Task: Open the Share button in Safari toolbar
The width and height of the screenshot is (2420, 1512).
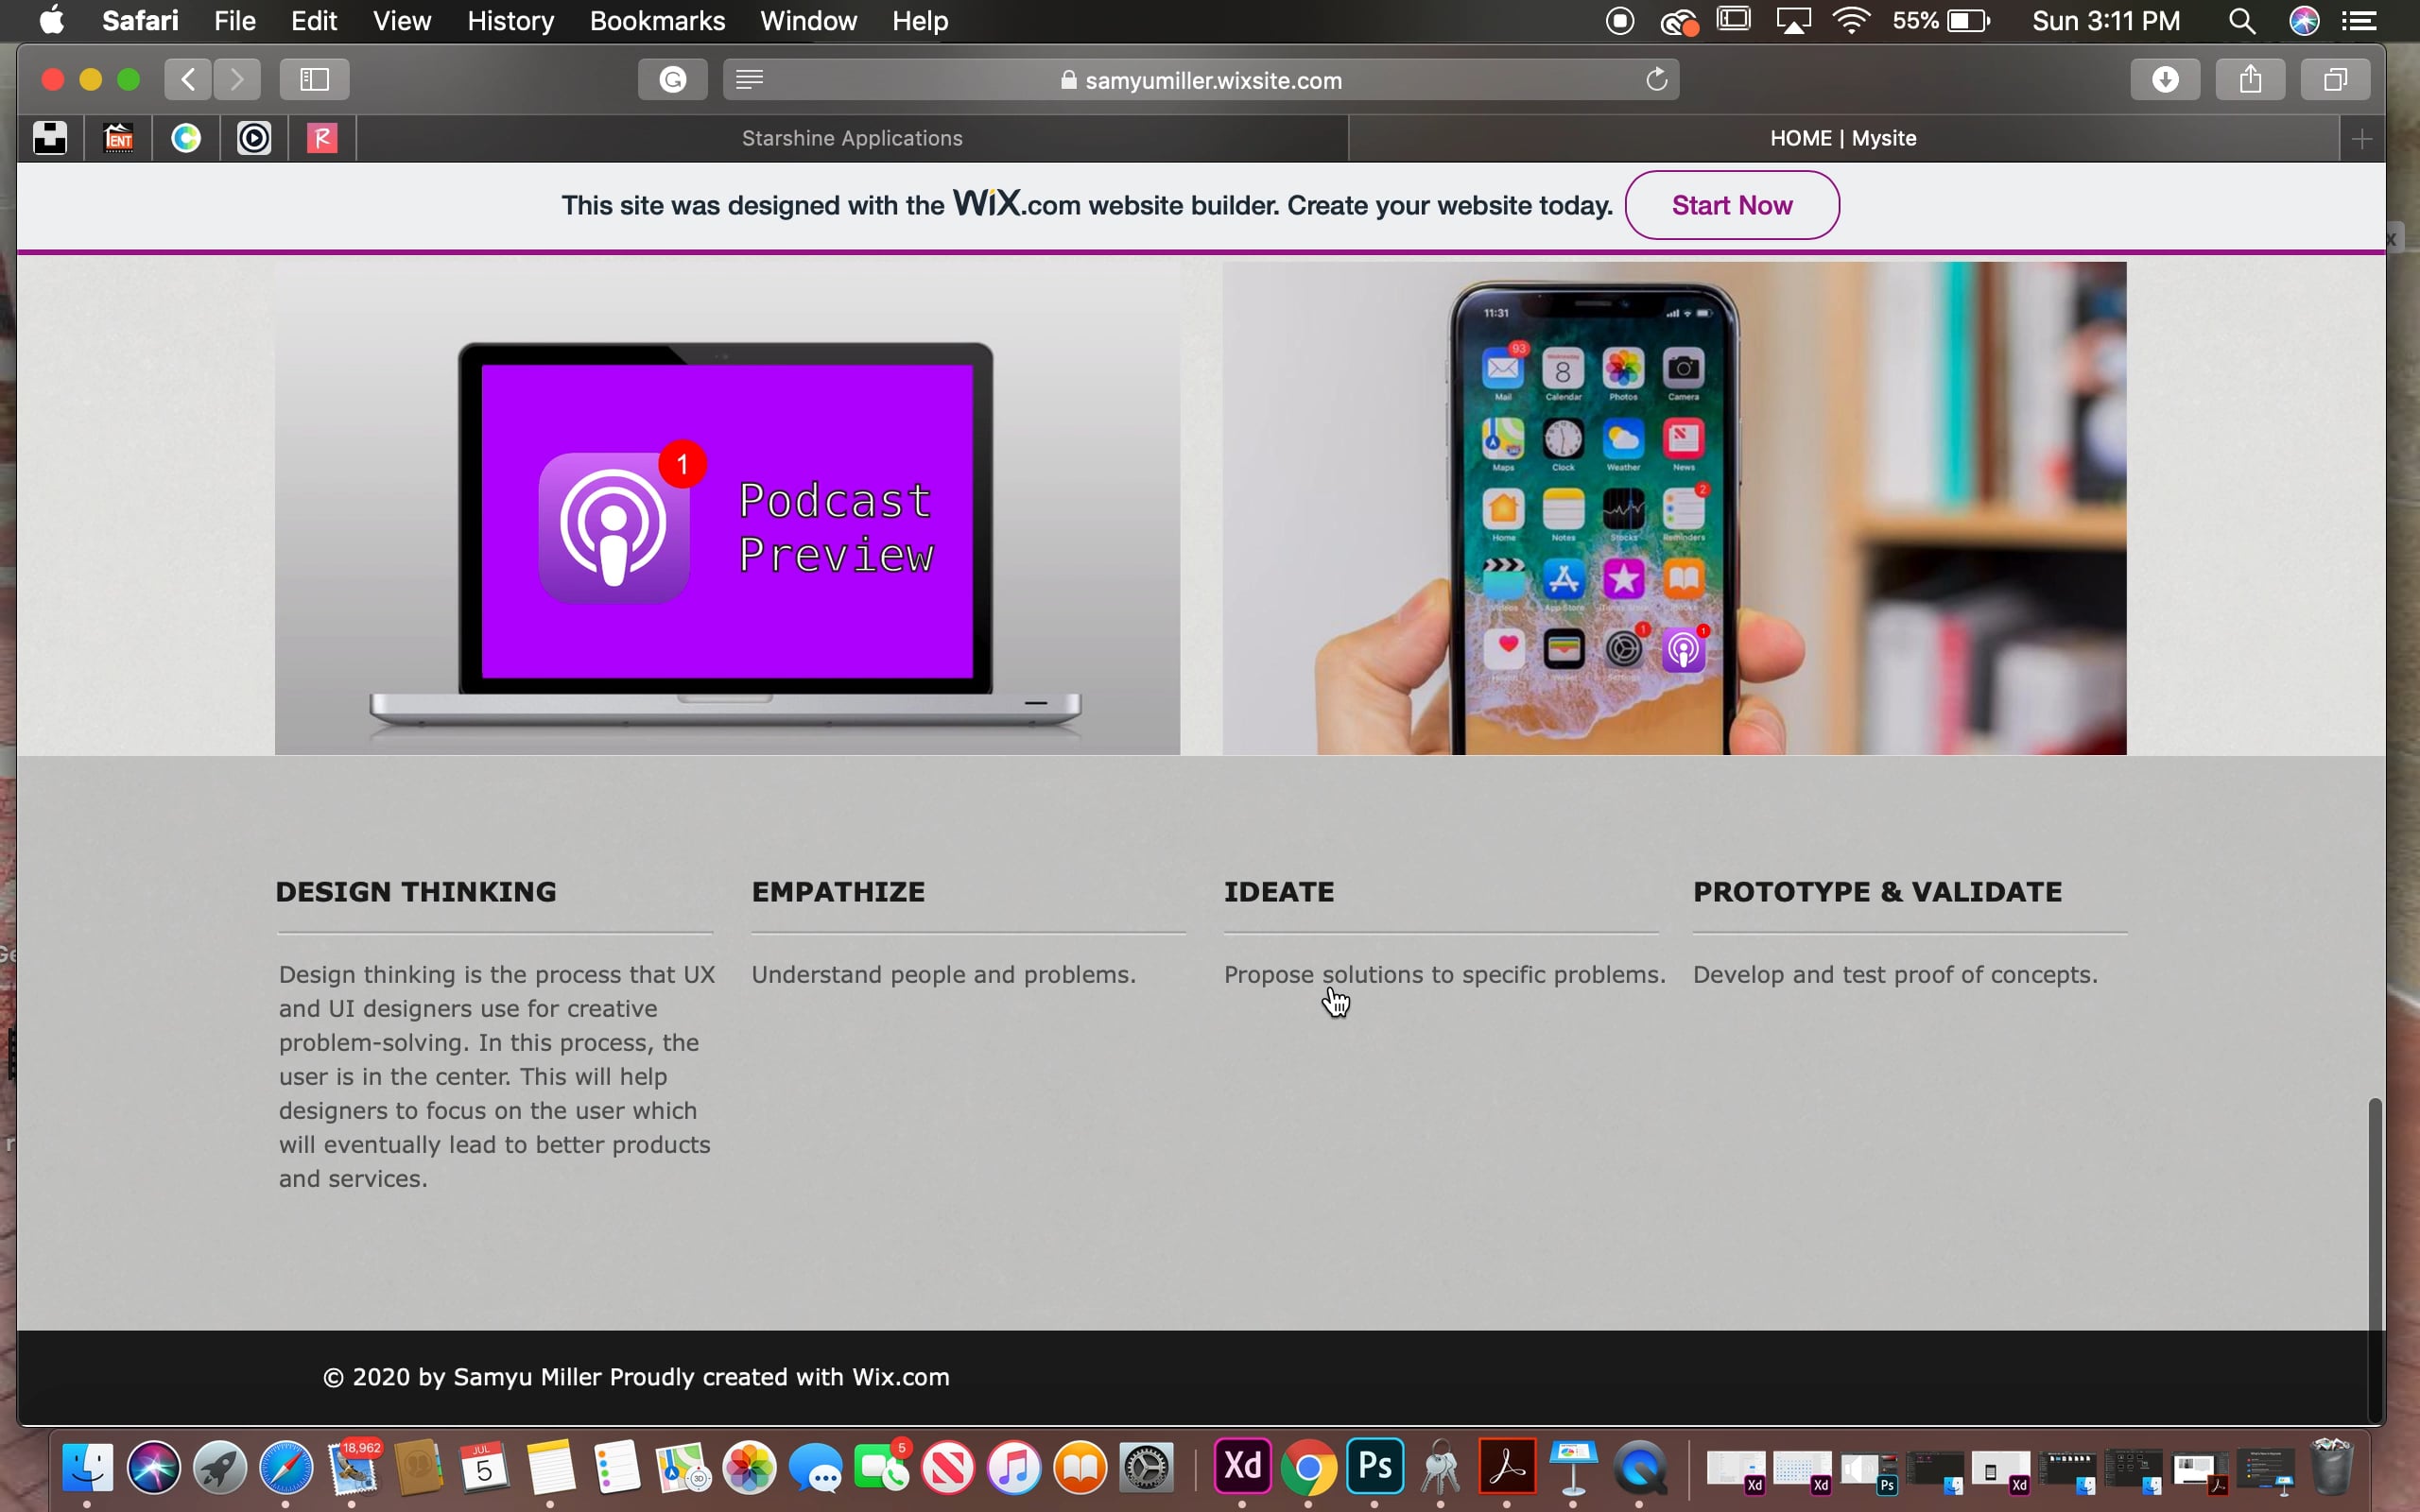Action: 2250,79
